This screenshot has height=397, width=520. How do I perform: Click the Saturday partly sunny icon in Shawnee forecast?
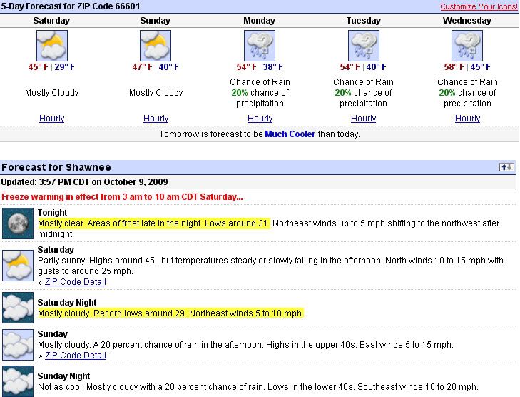[x=18, y=266]
